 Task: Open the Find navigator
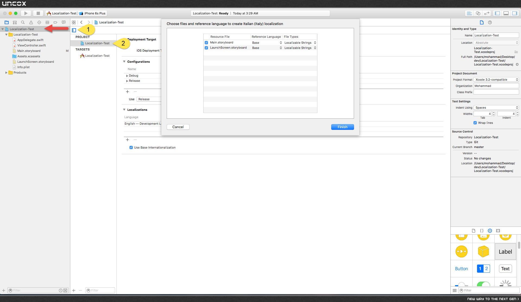23,22
